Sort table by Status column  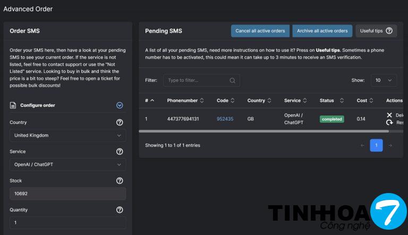point(331,100)
